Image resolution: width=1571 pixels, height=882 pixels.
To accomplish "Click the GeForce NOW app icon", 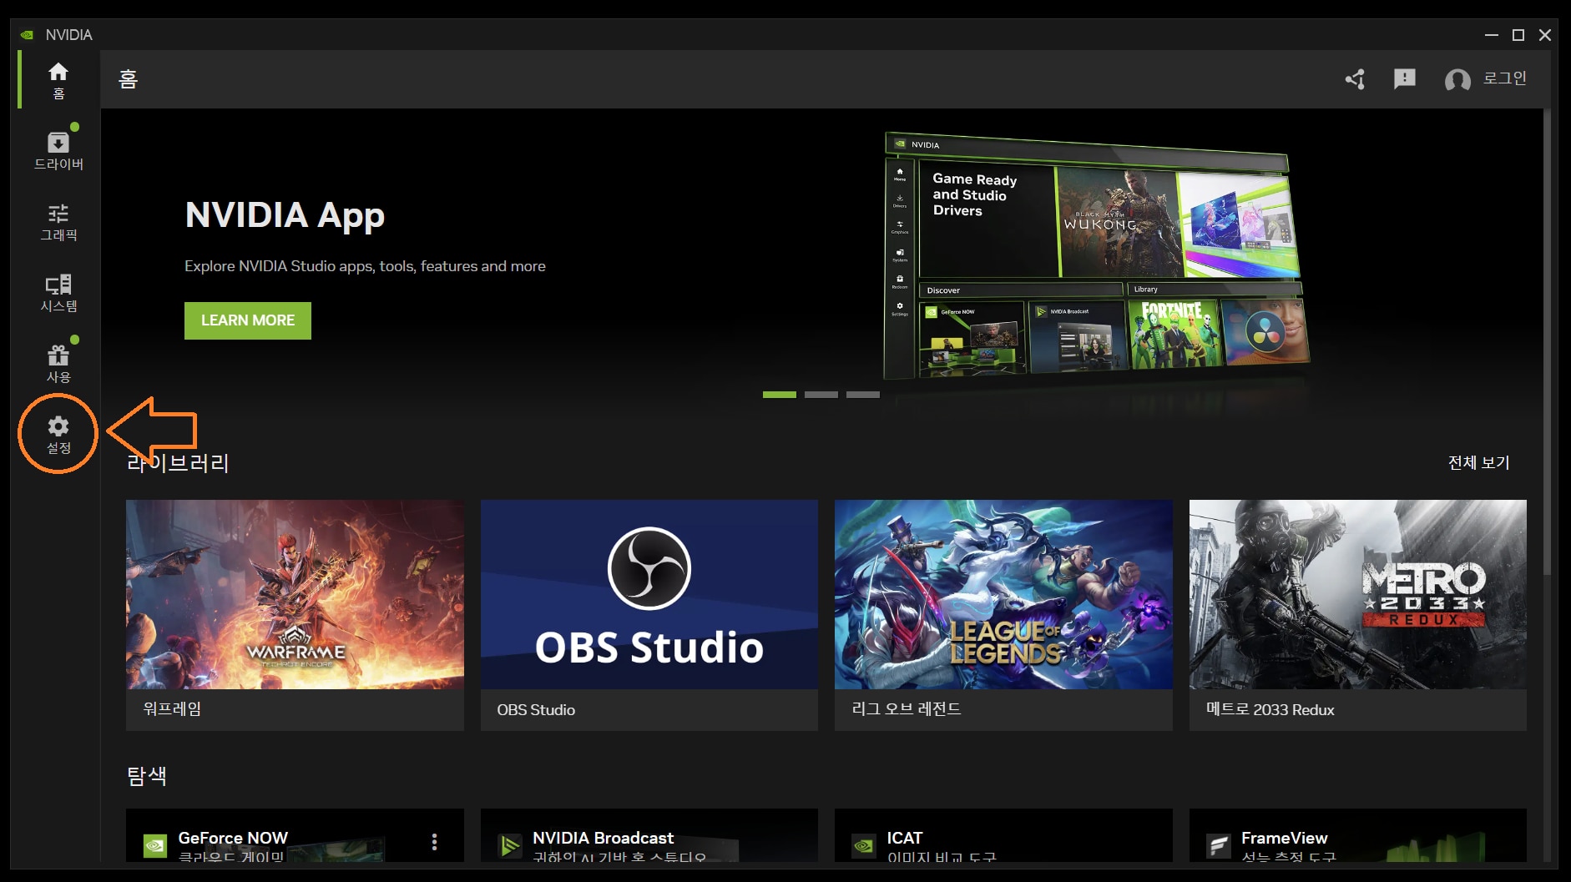I will coord(155,846).
